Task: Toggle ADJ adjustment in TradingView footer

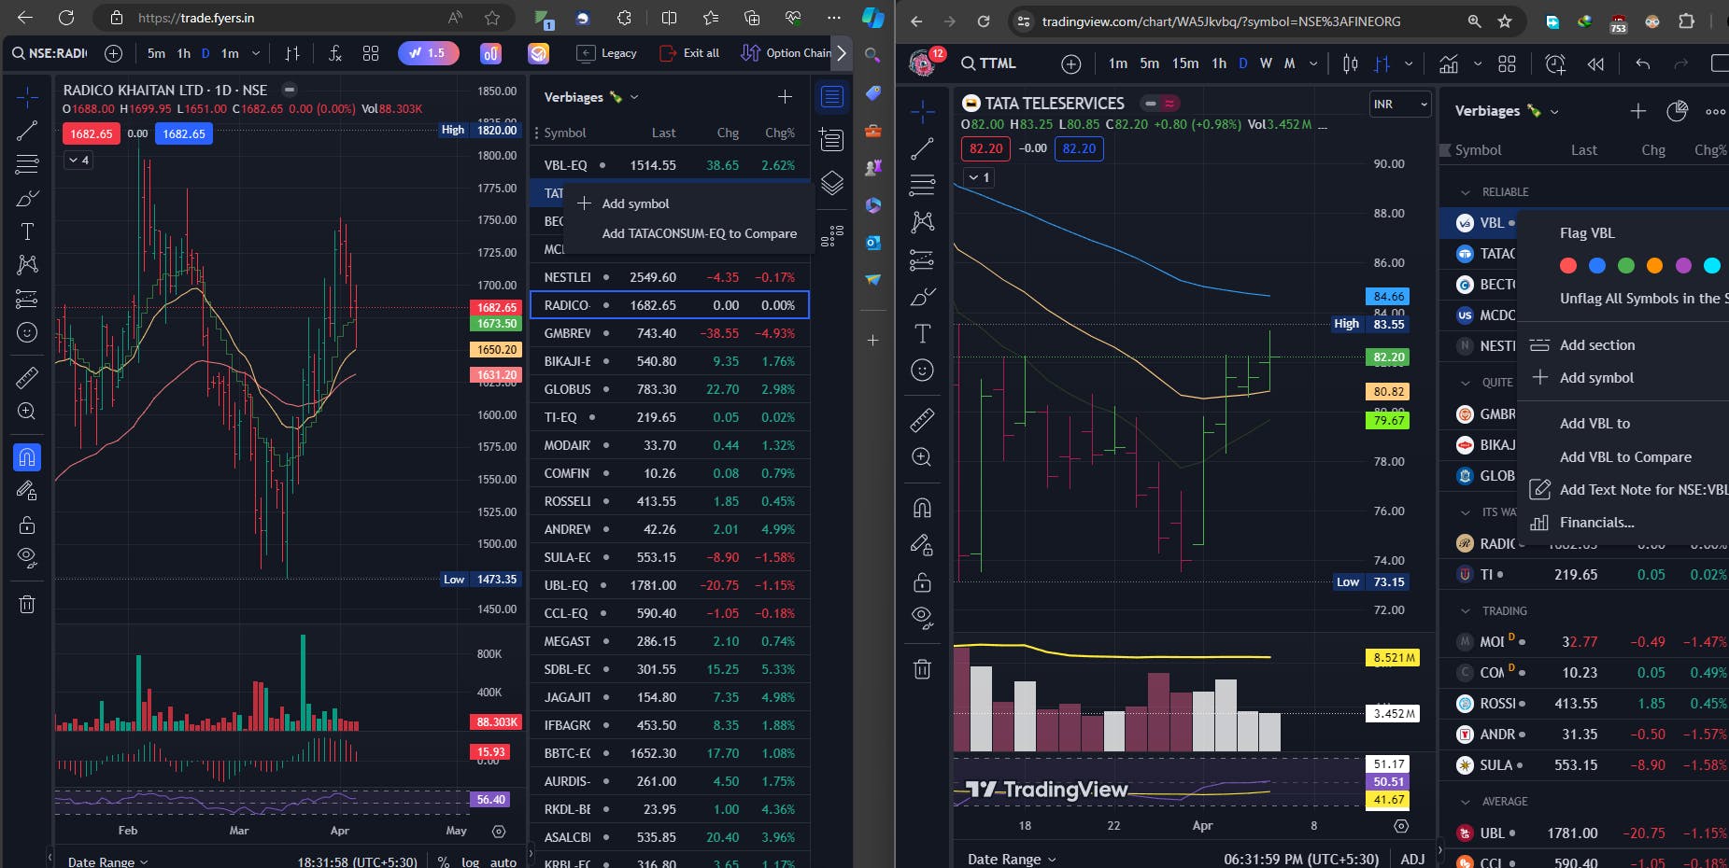Action: click(x=1412, y=859)
